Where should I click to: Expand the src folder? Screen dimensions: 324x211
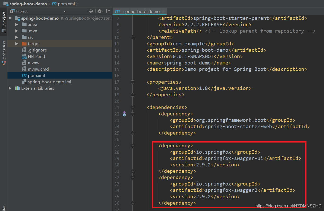[x=16, y=37]
